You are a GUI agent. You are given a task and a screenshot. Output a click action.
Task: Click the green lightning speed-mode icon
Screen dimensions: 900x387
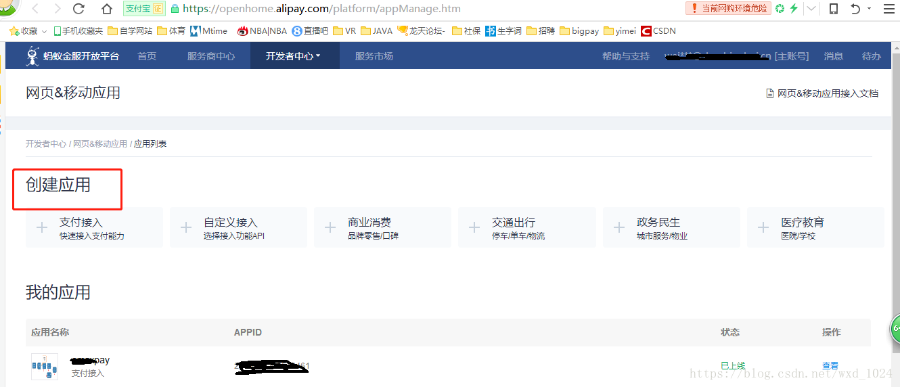[x=794, y=9]
